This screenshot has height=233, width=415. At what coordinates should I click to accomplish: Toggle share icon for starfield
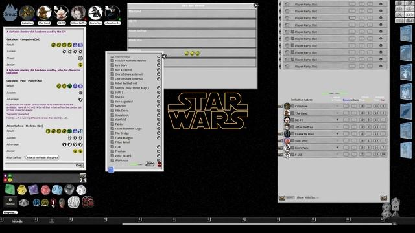tap(158, 119)
